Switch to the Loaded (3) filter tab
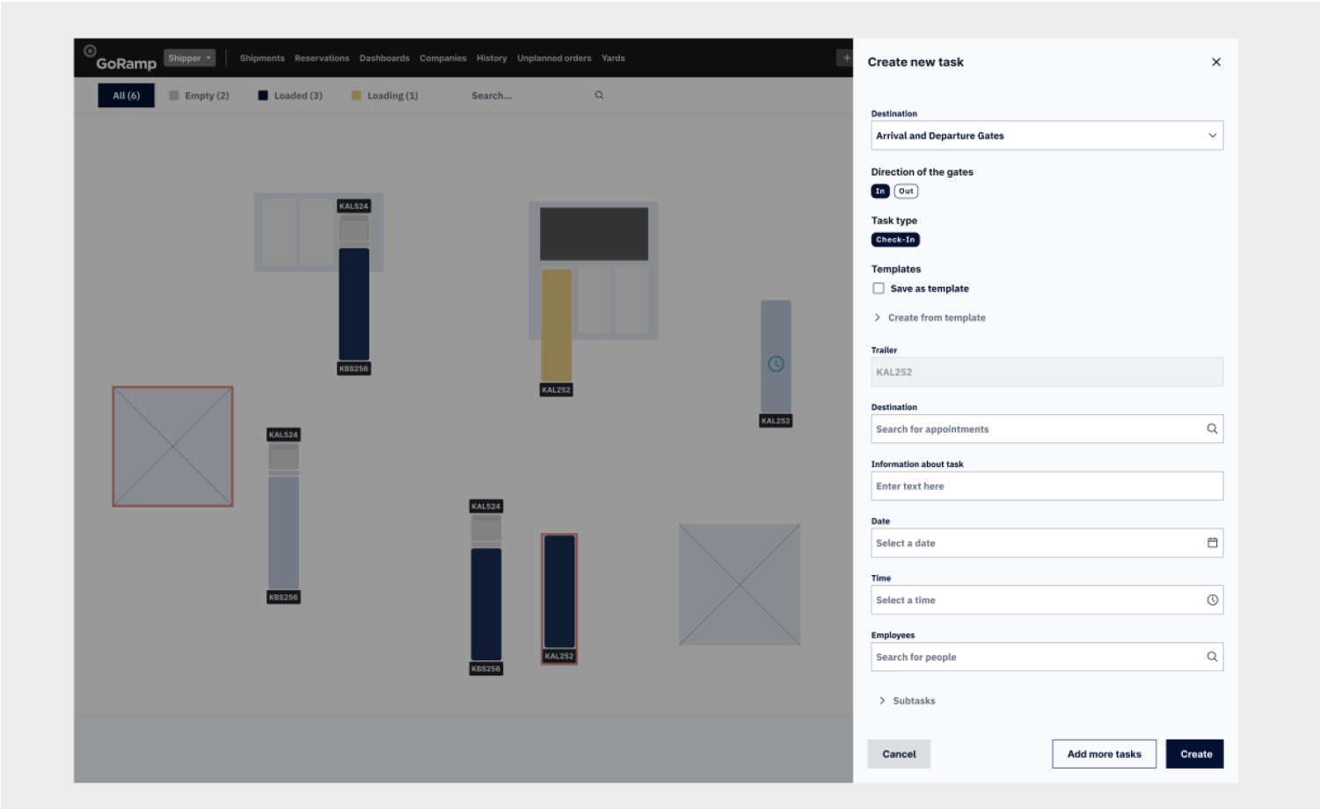Image resolution: width=1320 pixels, height=809 pixels. coord(290,96)
